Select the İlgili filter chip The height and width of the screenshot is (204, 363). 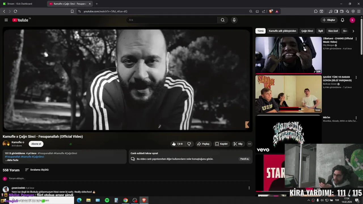[320, 31]
